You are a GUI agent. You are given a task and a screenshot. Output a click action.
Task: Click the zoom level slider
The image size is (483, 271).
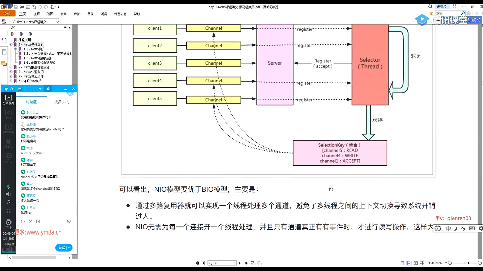tap(468, 263)
